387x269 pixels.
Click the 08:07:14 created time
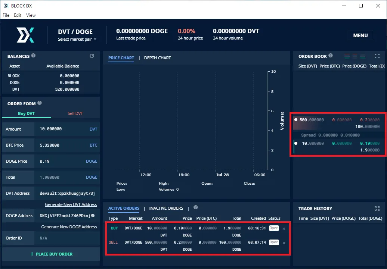click(257, 243)
